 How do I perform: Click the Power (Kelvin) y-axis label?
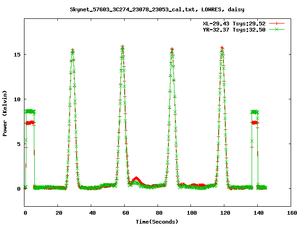tap(5, 113)
